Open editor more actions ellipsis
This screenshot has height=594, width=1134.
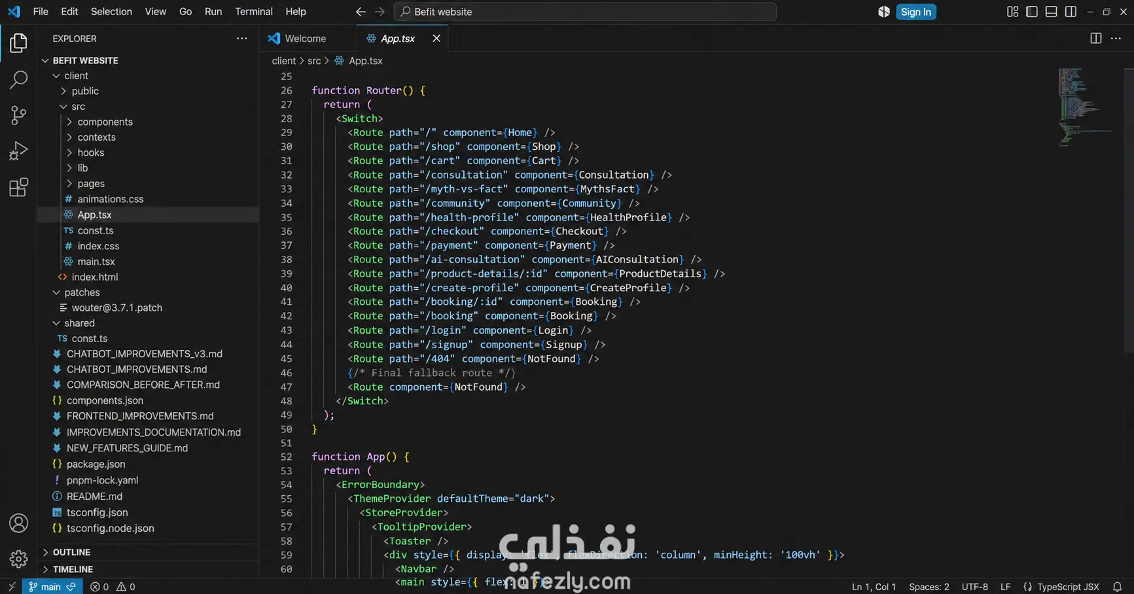[1116, 39]
